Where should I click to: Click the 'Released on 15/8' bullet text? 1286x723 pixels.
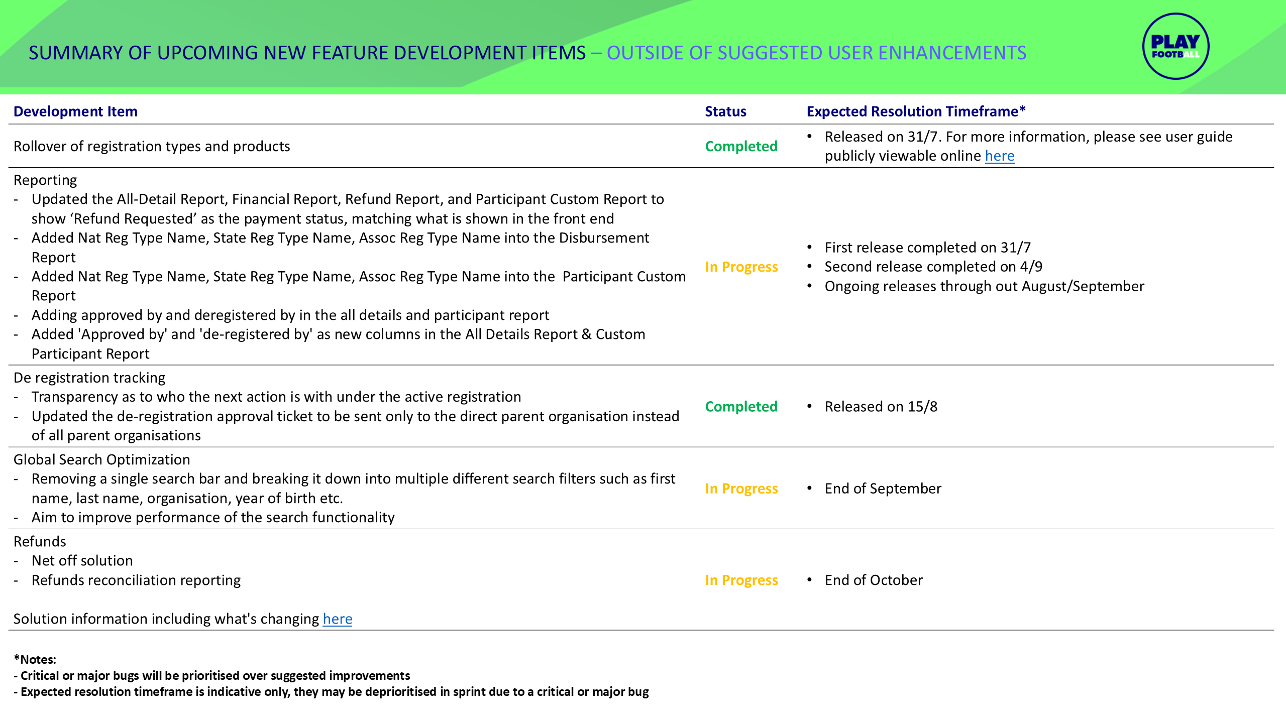click(x=881, y=406)
